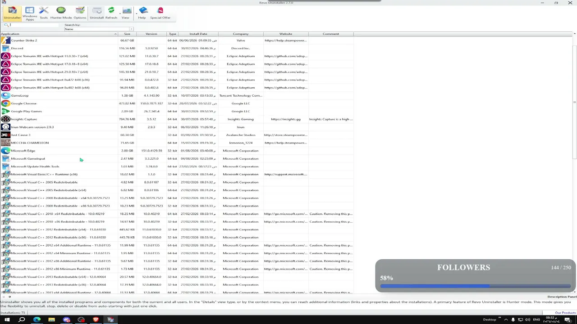Select the Microsoft Update Health Tools icon
The height and width of the screenshot is (324, 577).
5,166
